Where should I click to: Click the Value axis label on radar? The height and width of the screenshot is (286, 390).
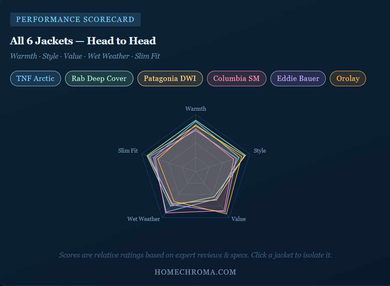[x=238, y=219]
